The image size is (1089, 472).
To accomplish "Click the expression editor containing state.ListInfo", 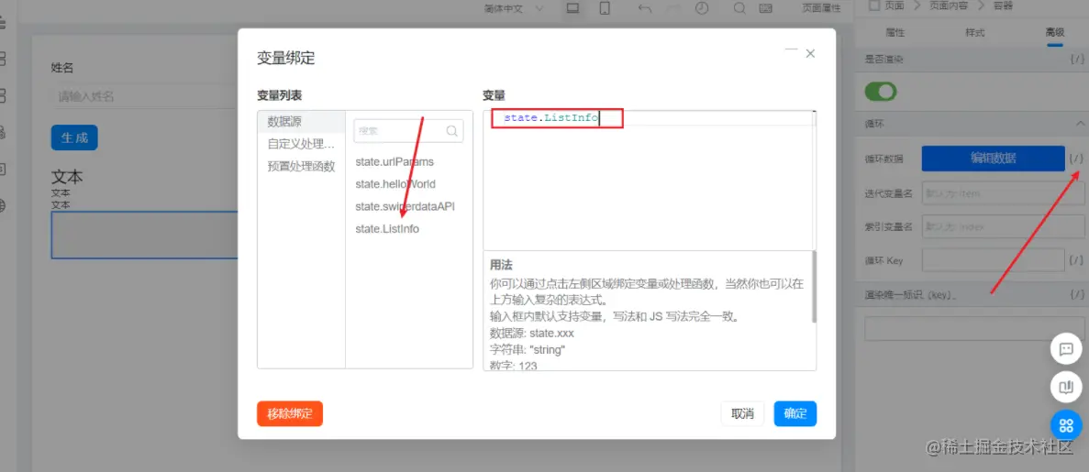I will click(650, 181).
